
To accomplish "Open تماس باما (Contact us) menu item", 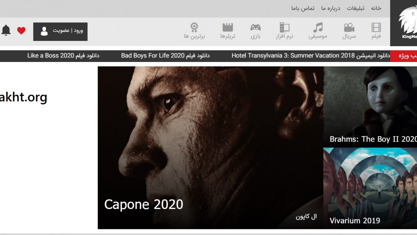I will click(x=303, y=8).
